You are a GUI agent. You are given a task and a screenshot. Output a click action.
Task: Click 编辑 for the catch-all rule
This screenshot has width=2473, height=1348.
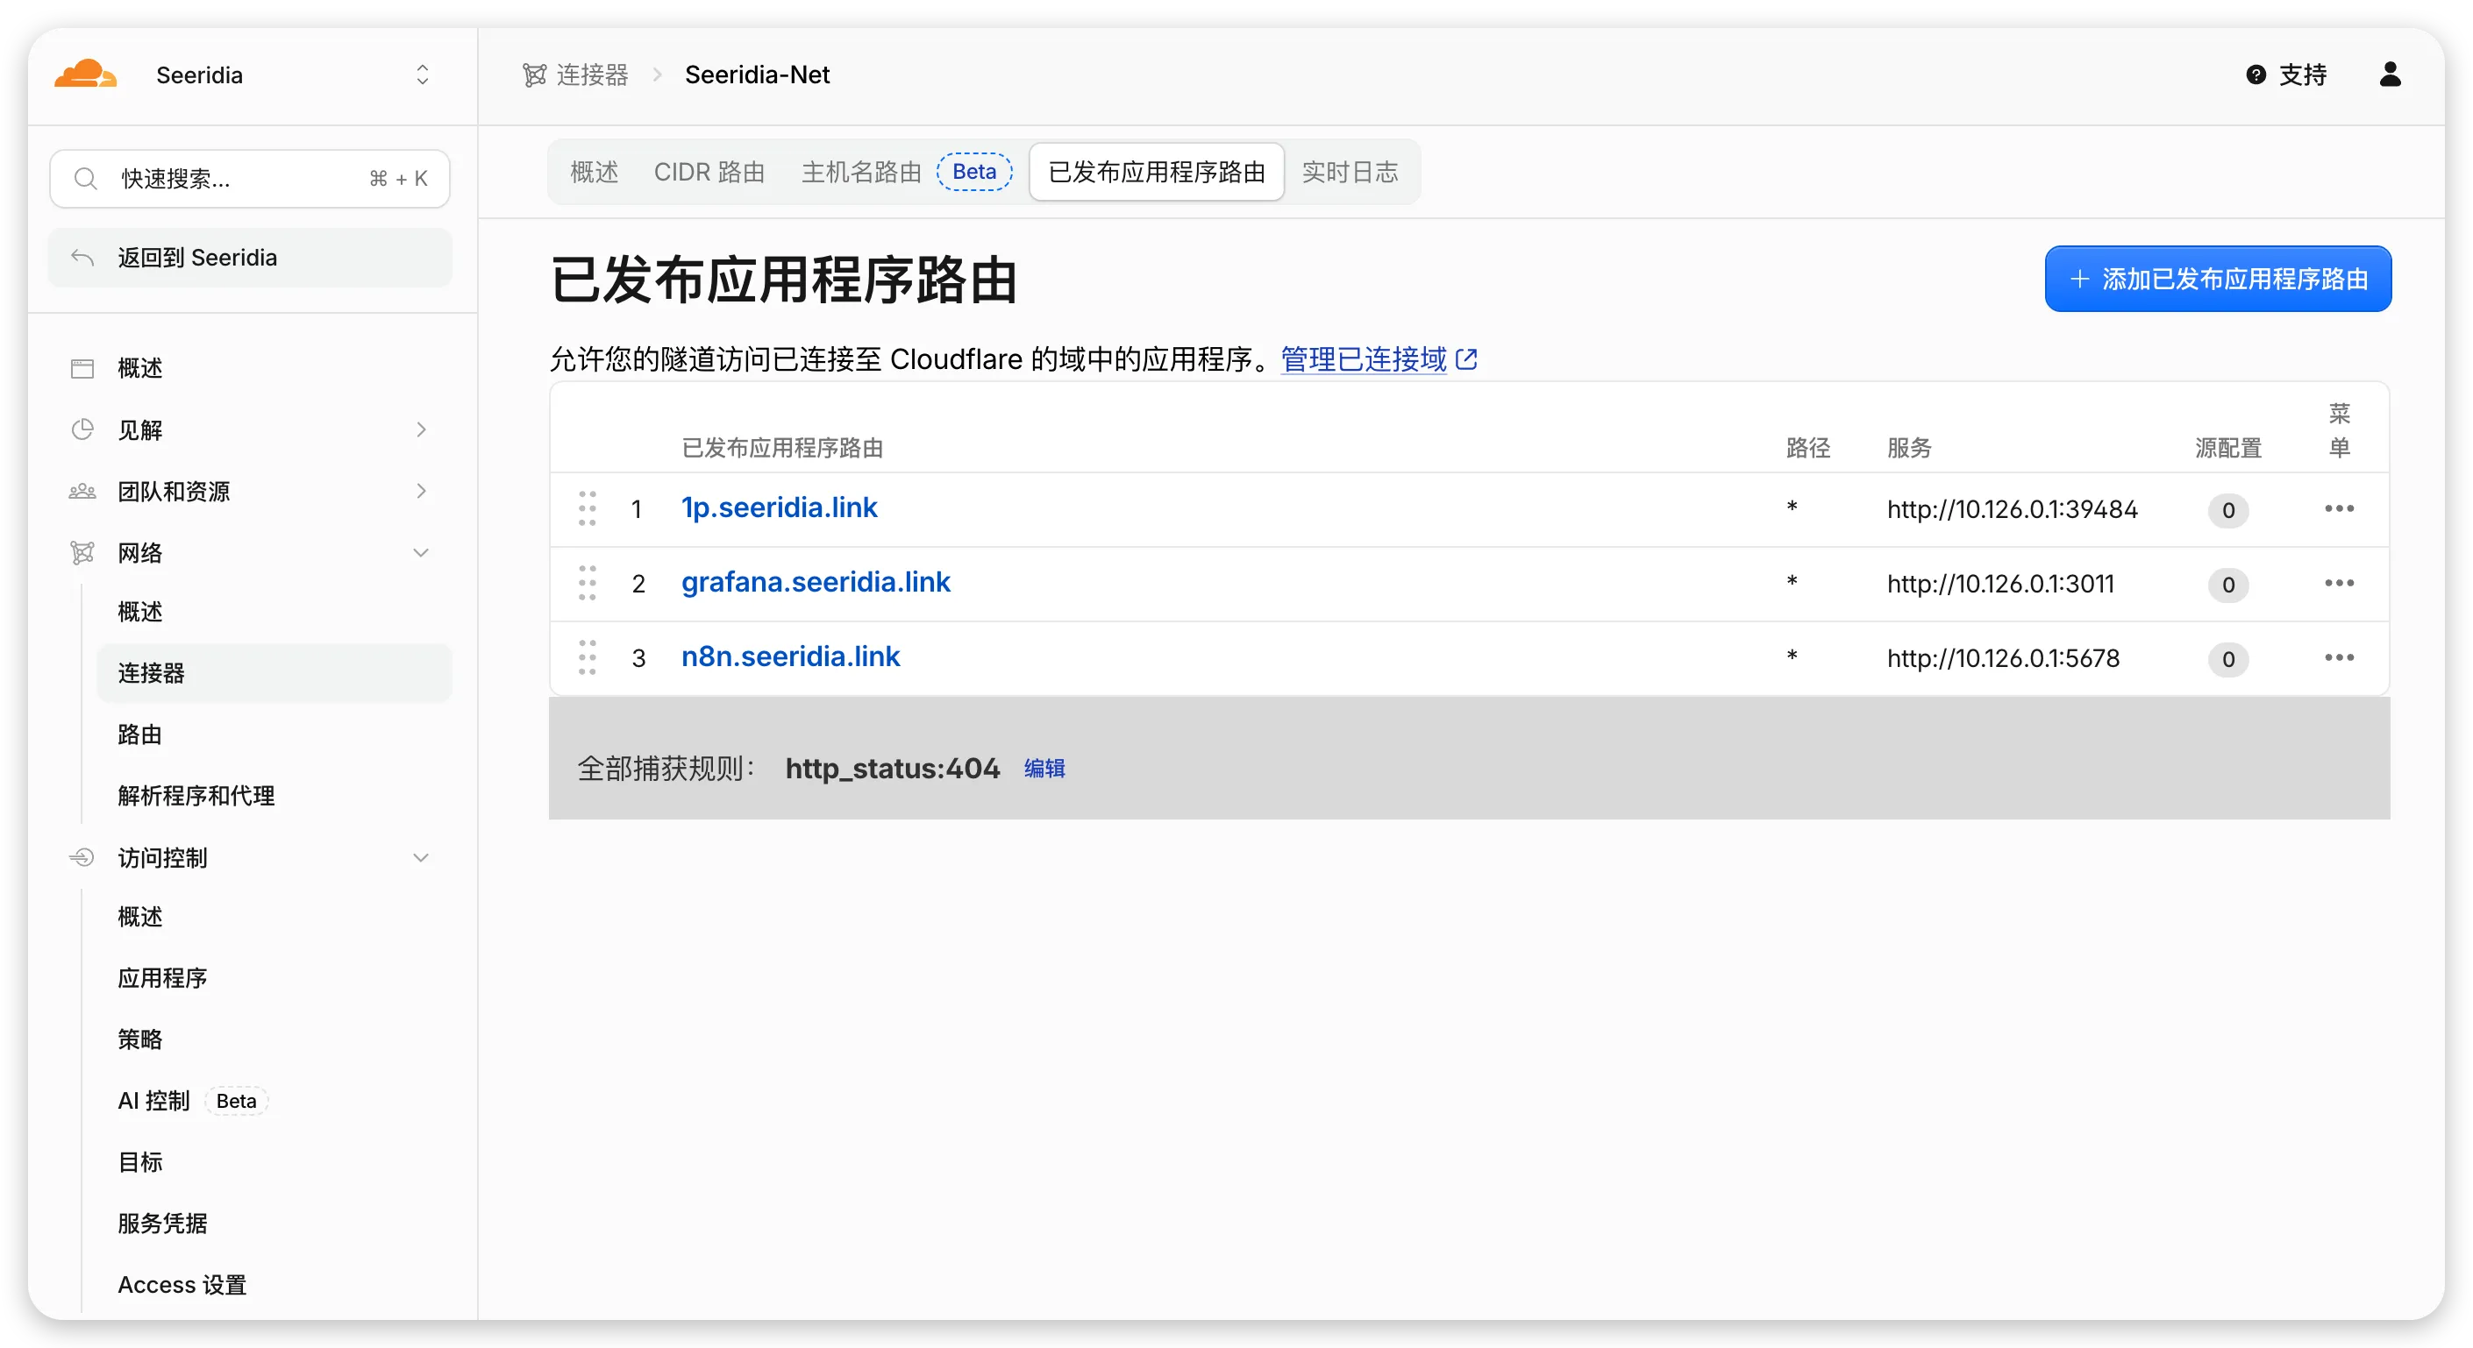(1044, 769)
